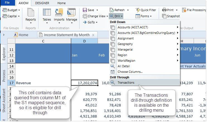Click the File Processing icon
207x122 pixels.
coord(184,10)
